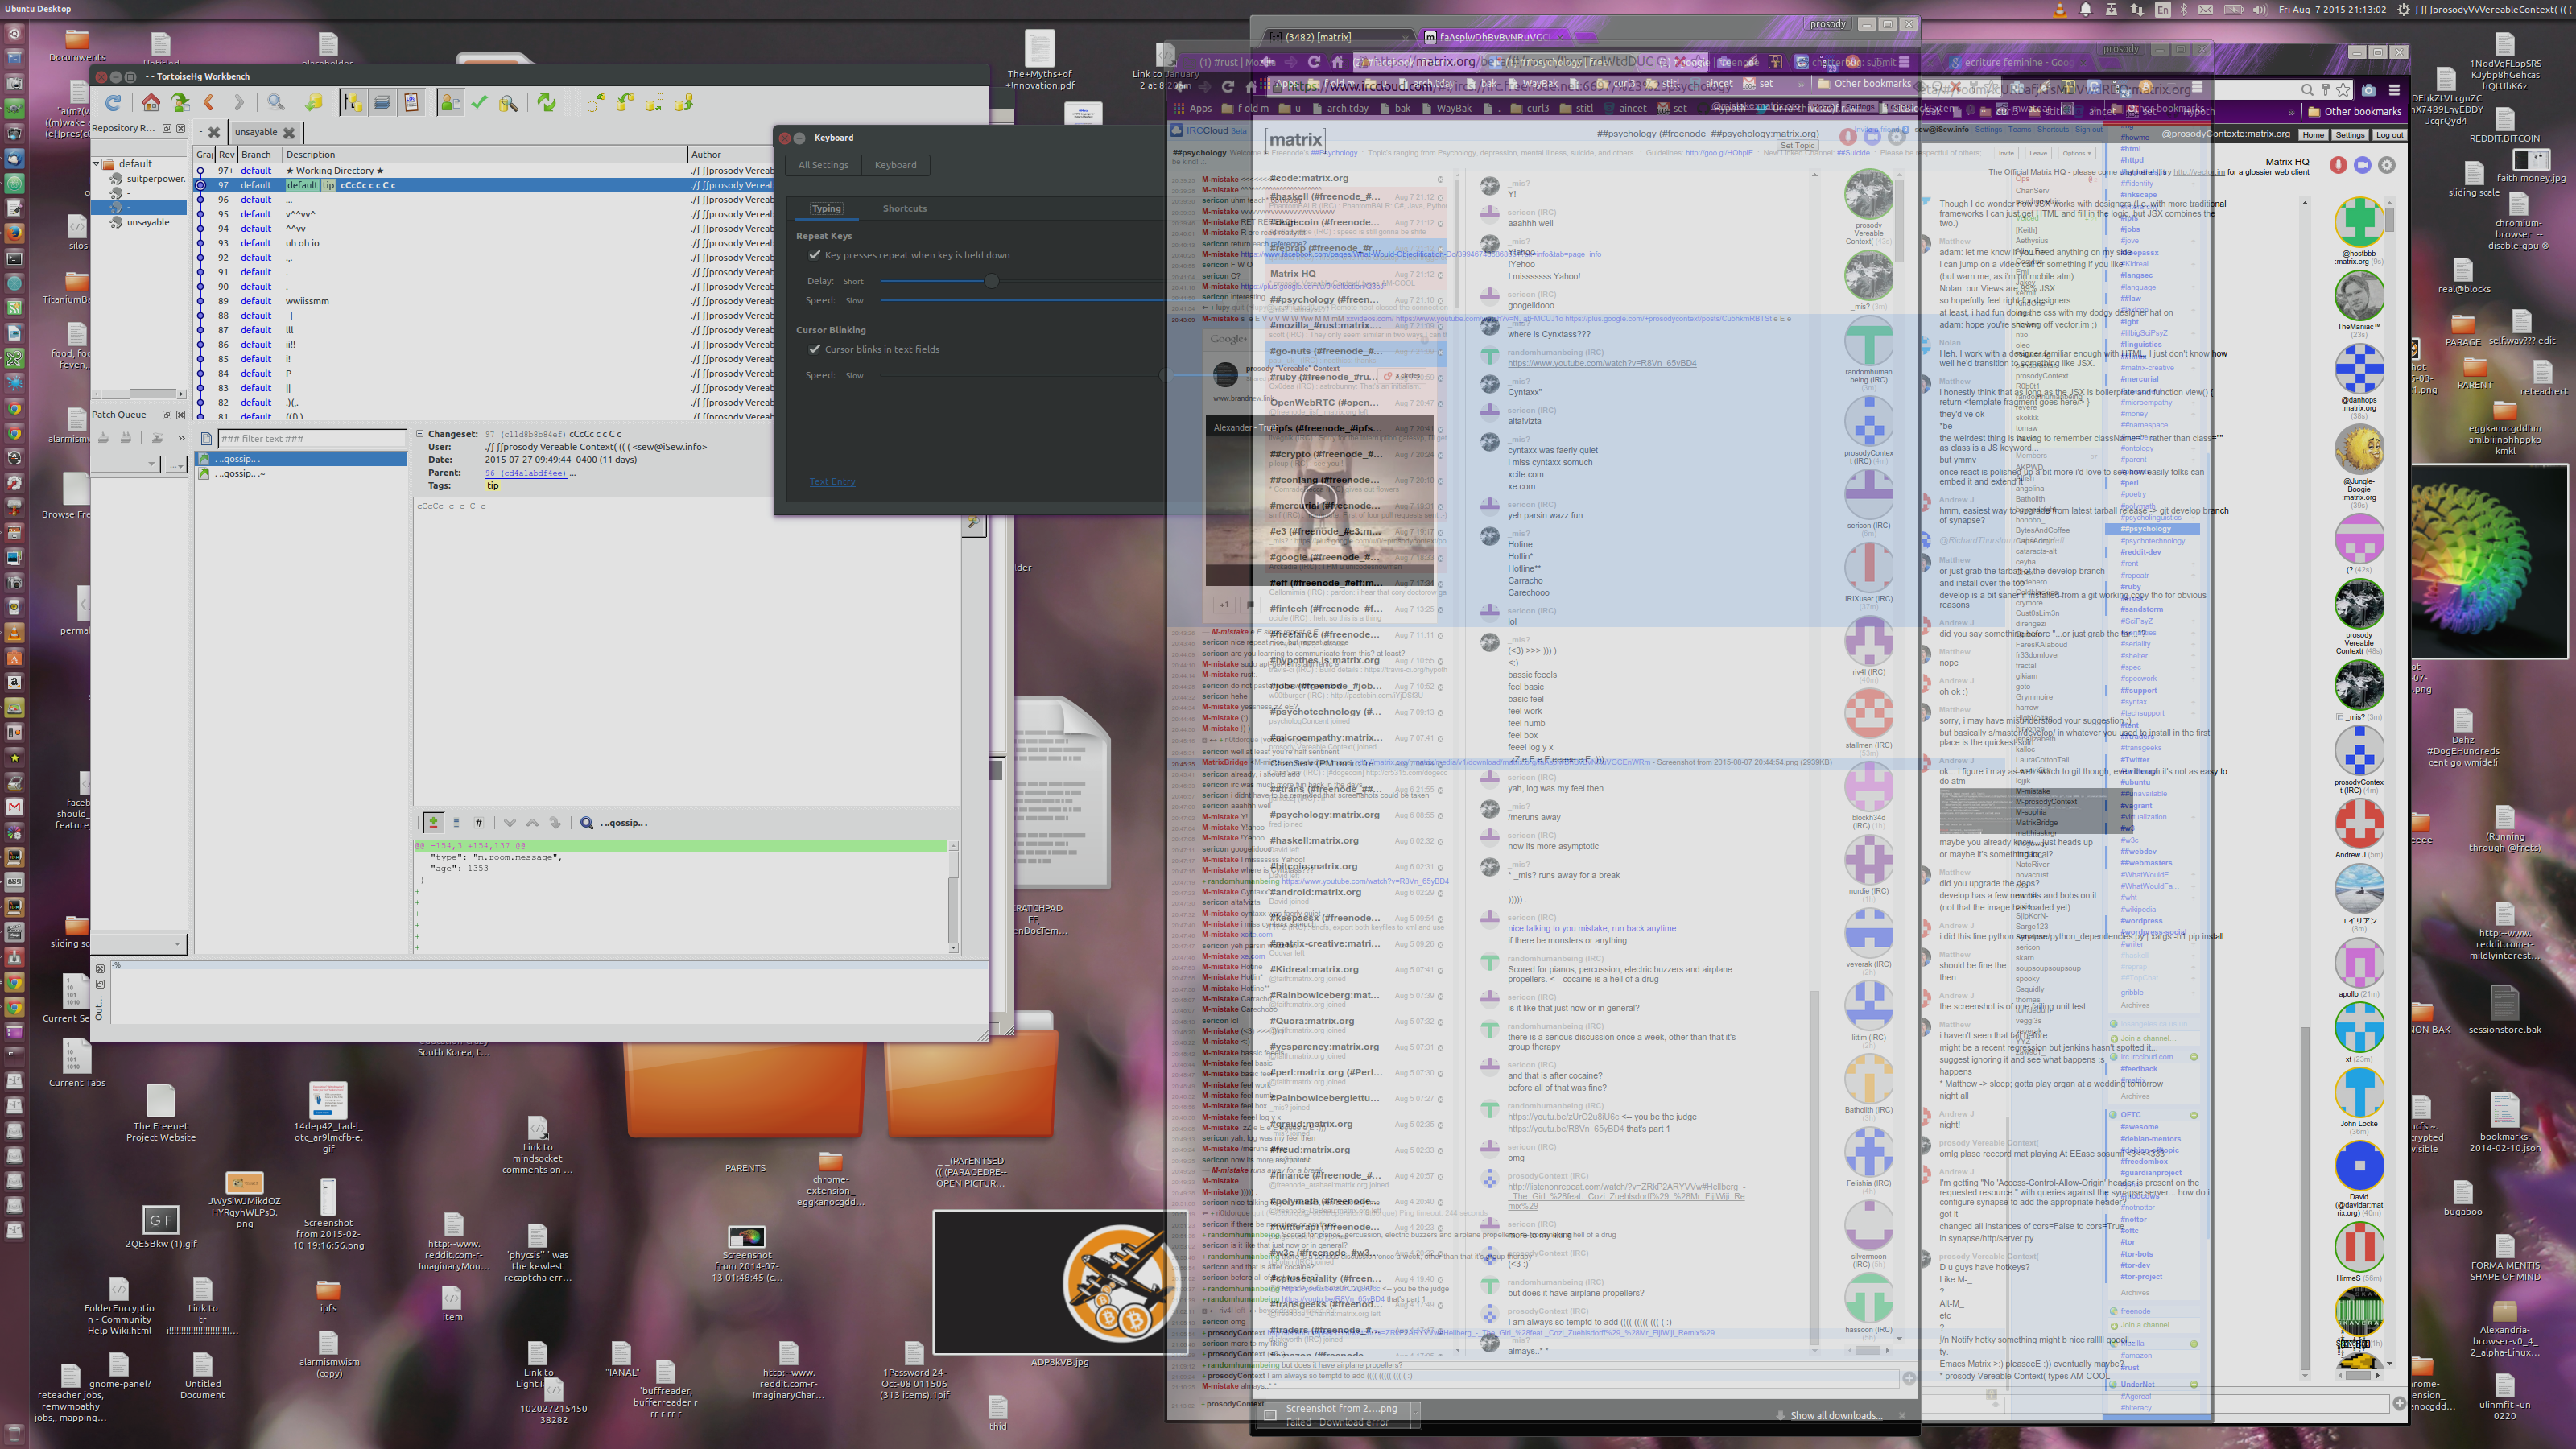Collapse the Changeset details section
This screenshot has height=1449, width=2576.
pyautogui.click(x=420, y=434)
